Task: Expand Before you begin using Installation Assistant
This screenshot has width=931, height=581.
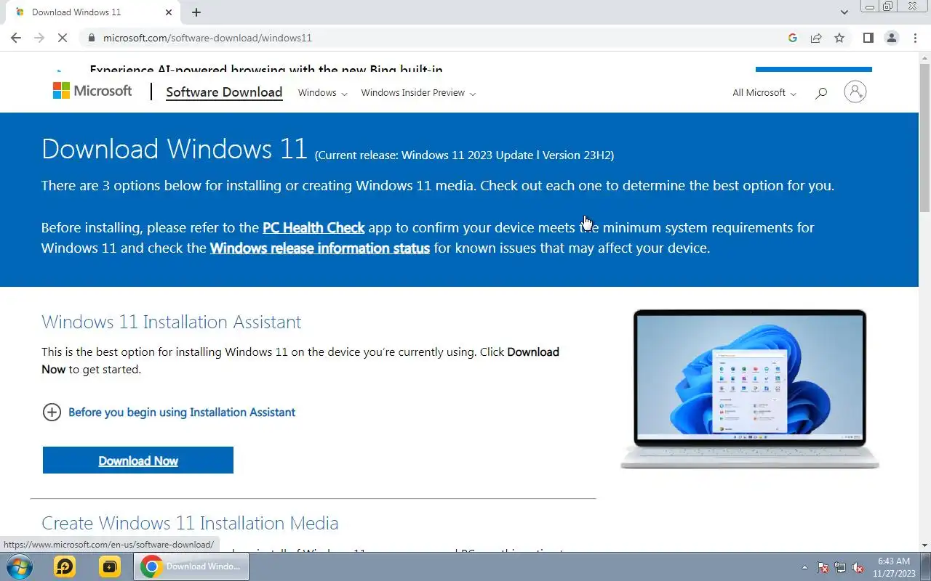Action: [169, 412]
